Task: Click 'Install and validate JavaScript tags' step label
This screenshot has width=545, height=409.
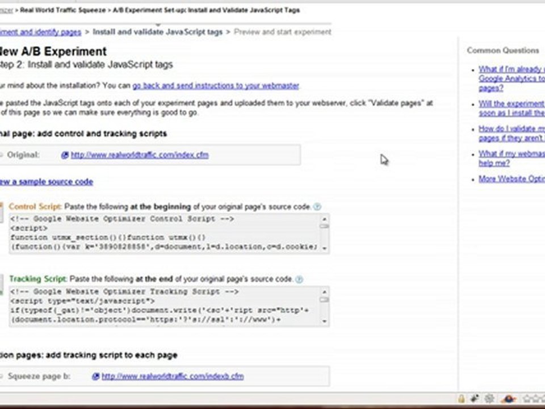Action: pos(157,32)
